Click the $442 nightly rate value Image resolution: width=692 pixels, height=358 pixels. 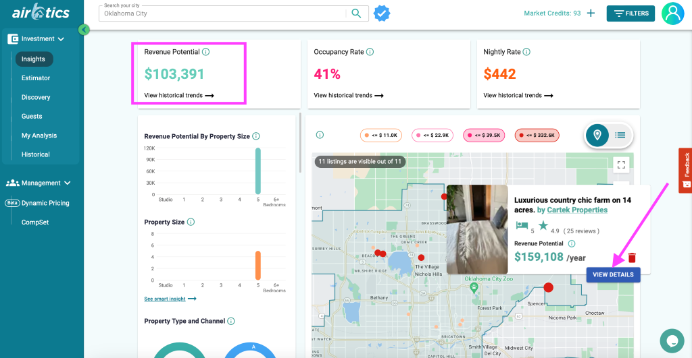tap(499, 74)
